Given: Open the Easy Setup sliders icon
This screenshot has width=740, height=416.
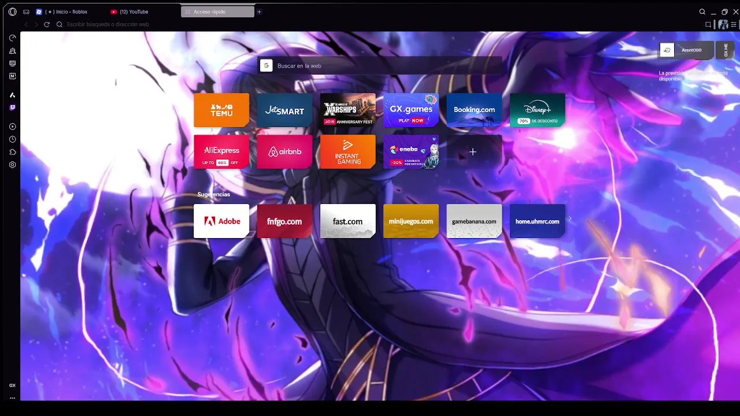Looking at the screenshot, I should point(734,24).
